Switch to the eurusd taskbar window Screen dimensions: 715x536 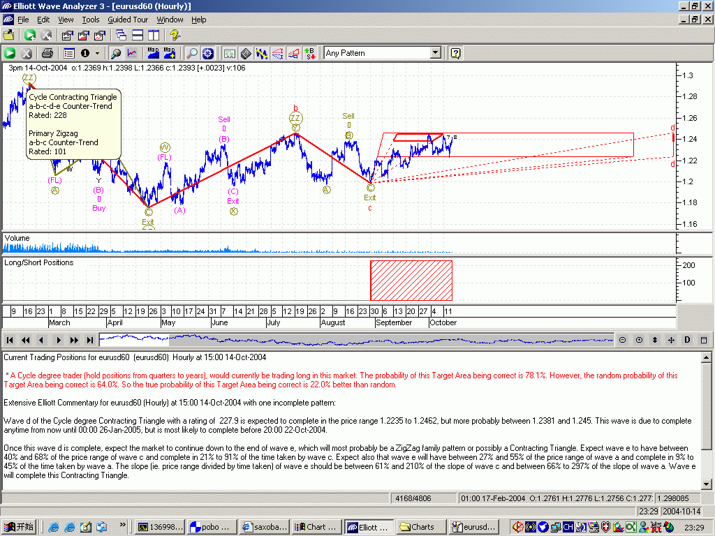[473, 527]
